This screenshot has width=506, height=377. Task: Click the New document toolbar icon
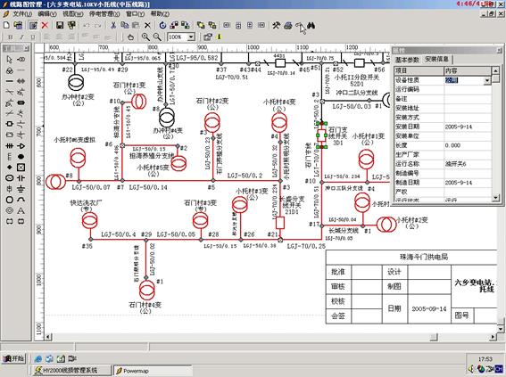(6, 25)
